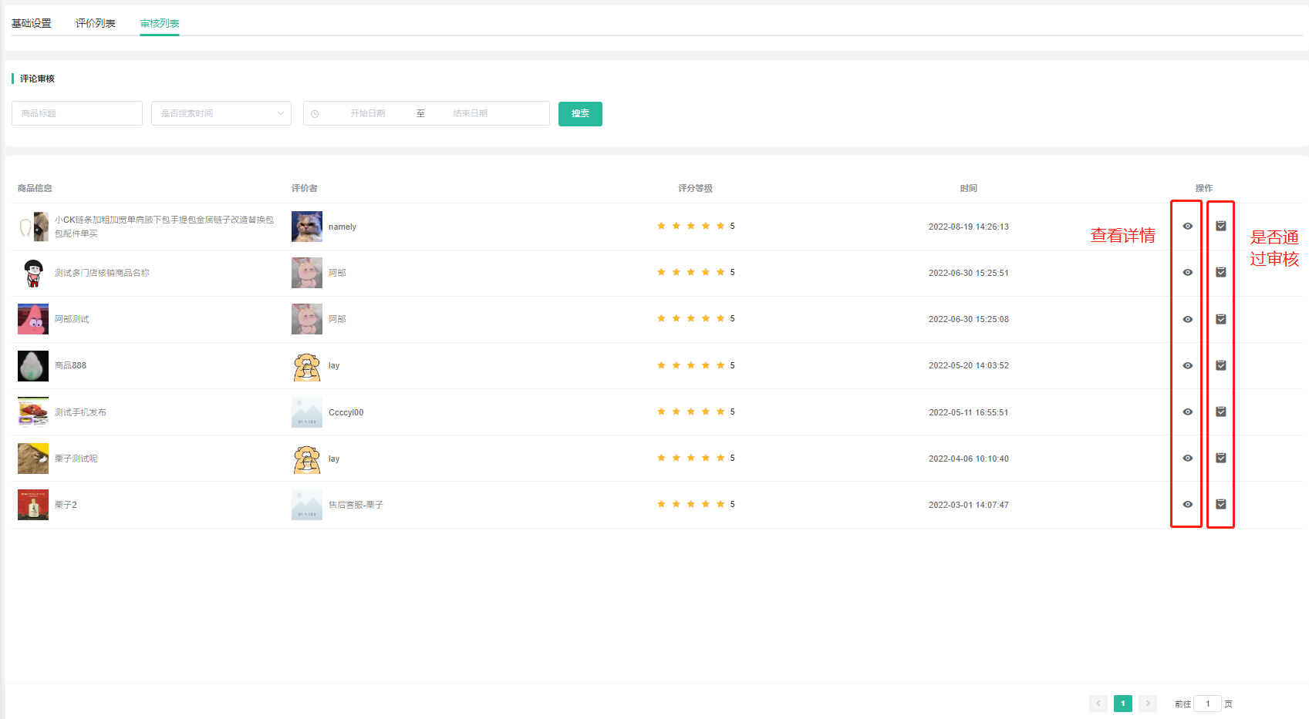
Task: Click audit icon for 栗子测试呢 row
Action: 1220,459
